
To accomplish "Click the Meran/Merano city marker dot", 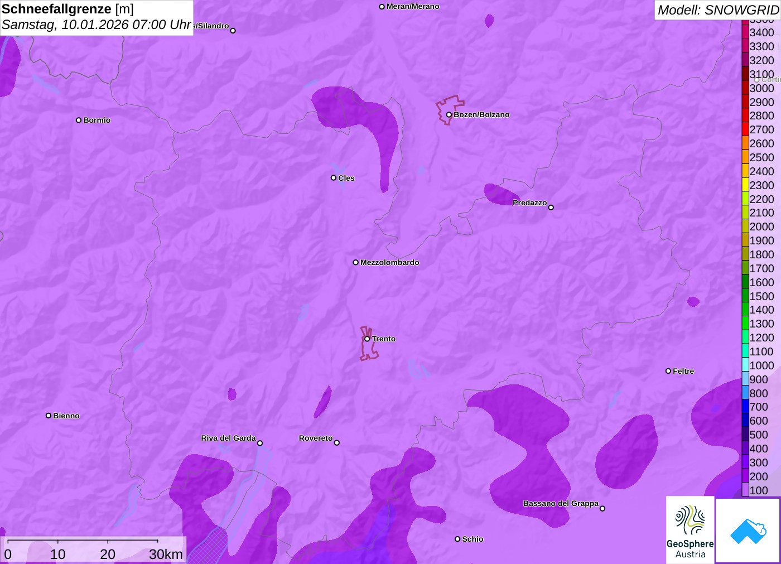I will tap(382, 7).
